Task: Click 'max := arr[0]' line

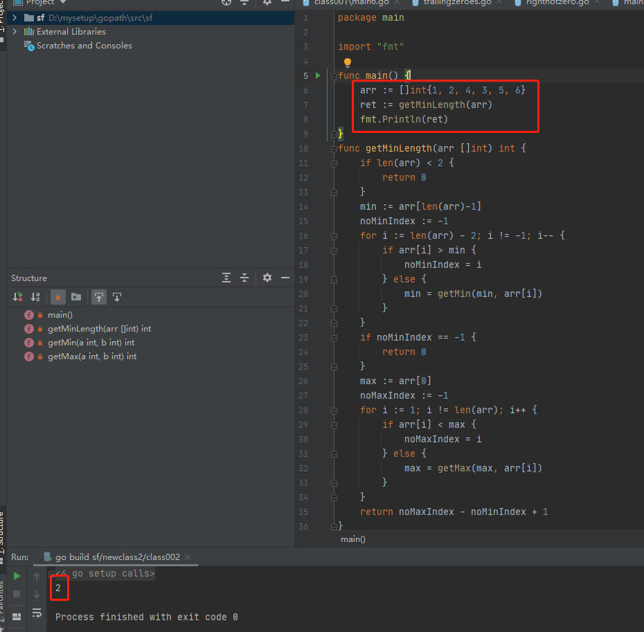Action: 395,381
